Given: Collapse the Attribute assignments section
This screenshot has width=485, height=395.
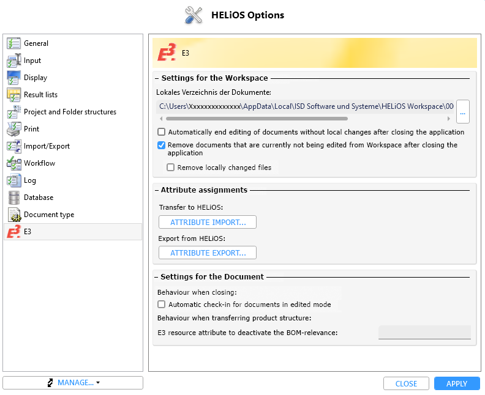Looking at the screenshot, I should tap(156, 190).
